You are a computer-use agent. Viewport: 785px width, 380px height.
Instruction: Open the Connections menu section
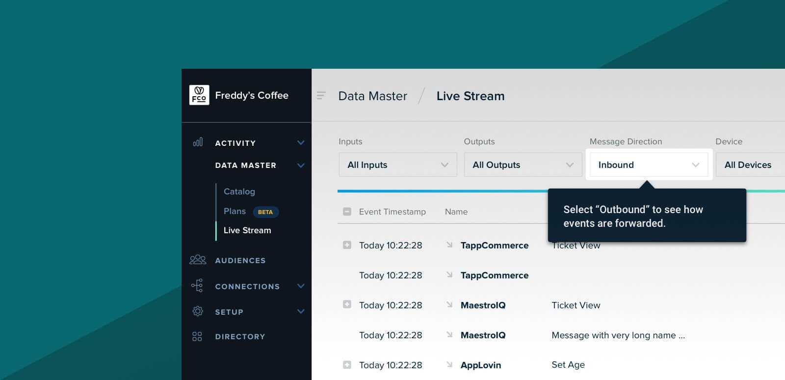pos(247,286)
